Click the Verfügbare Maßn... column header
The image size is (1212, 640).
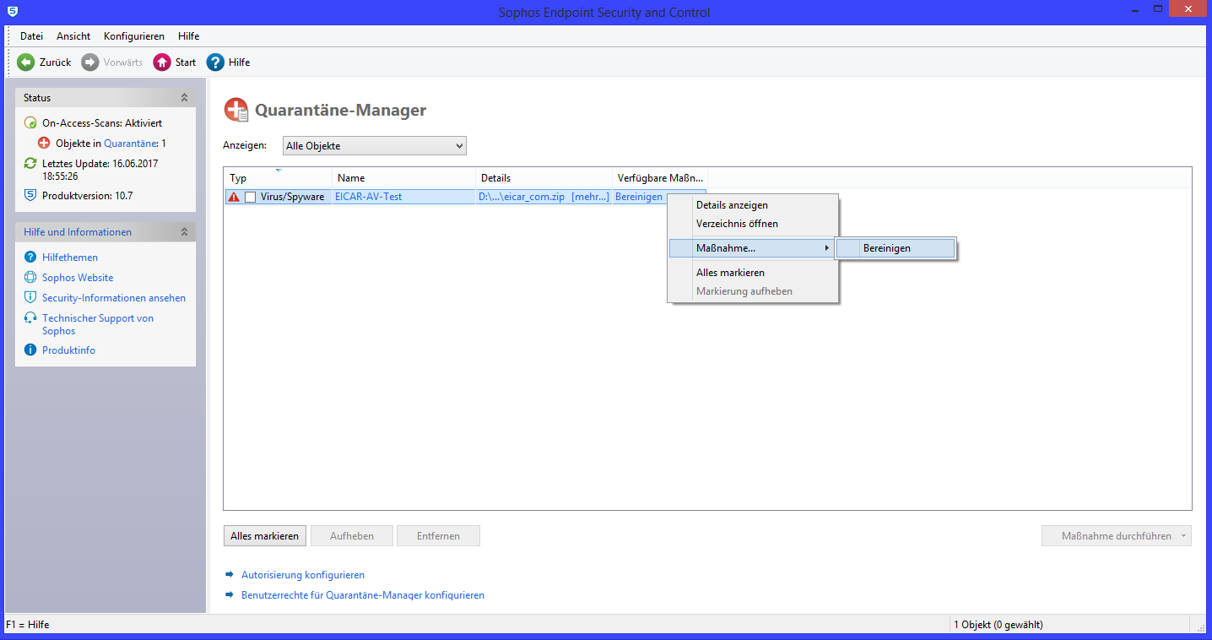(x=660, y=178)
